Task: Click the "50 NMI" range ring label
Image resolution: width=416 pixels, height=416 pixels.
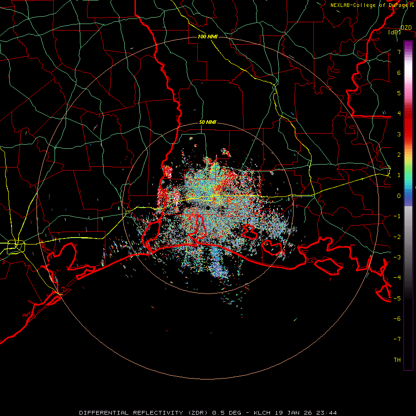Action: tap(208, 122)
